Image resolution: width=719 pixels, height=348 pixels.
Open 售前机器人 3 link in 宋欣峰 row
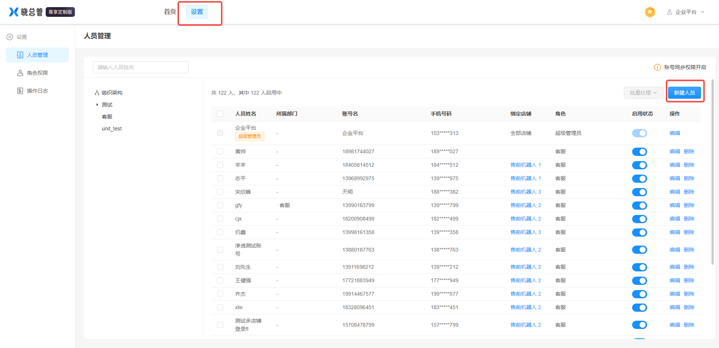click(x=526, y=192)
